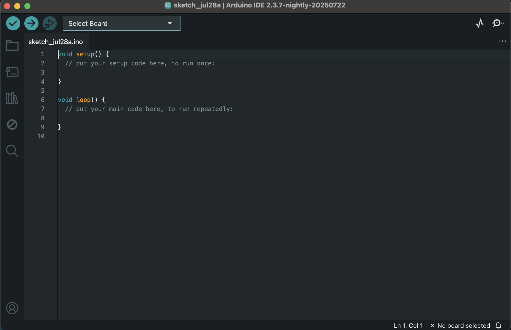Open the Debug sidebar panel
The width and height of the screenshot is (511, 330).
12,124
